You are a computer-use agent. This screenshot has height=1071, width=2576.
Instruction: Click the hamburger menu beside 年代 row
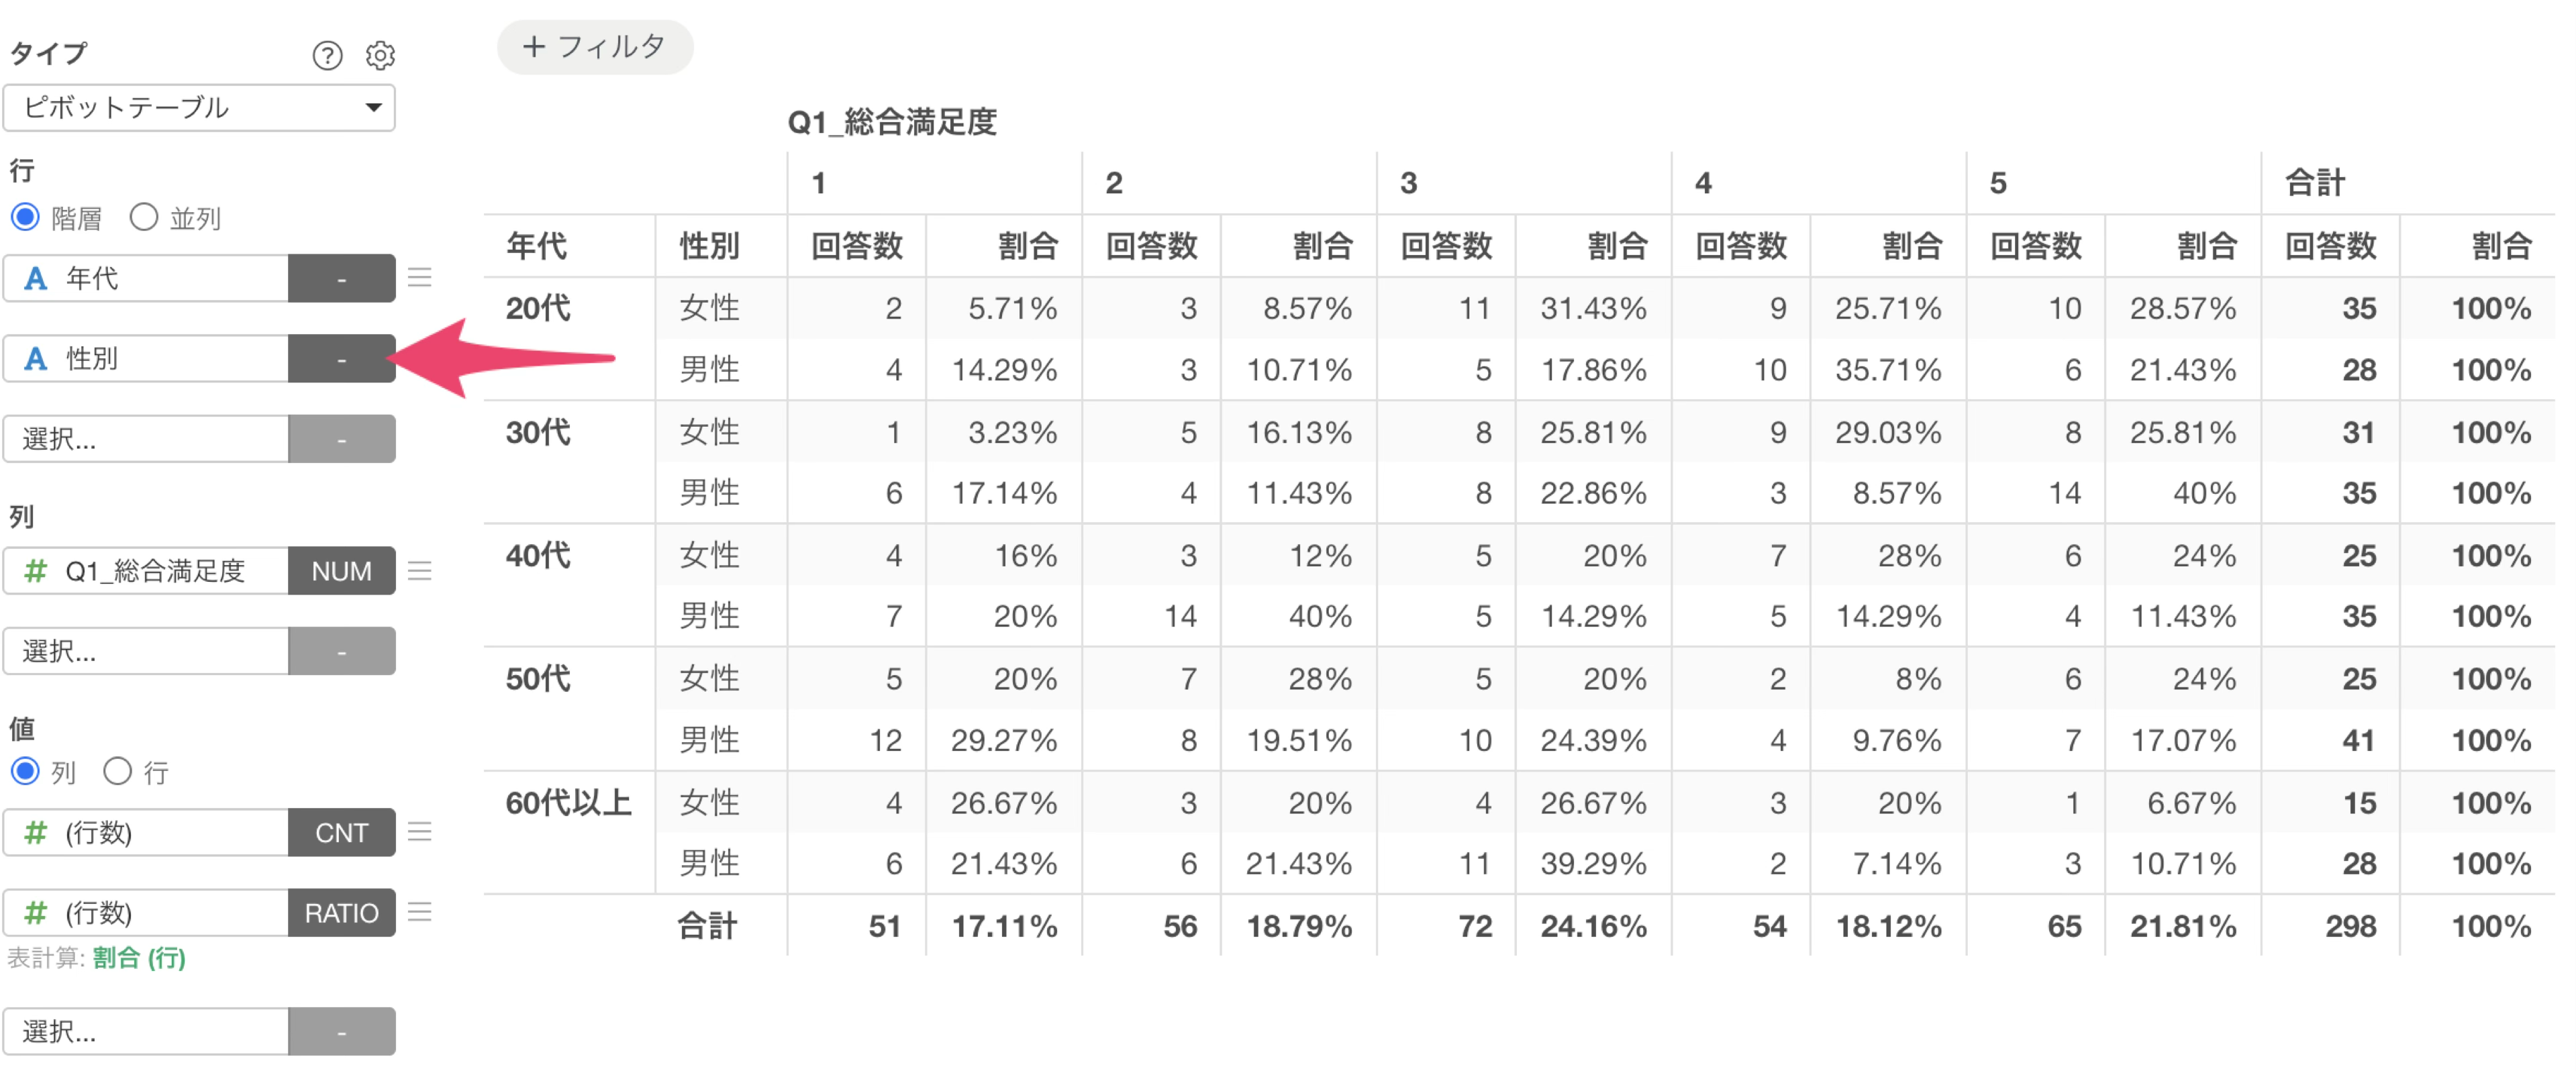pyautogui.click(x=420, y=277)
